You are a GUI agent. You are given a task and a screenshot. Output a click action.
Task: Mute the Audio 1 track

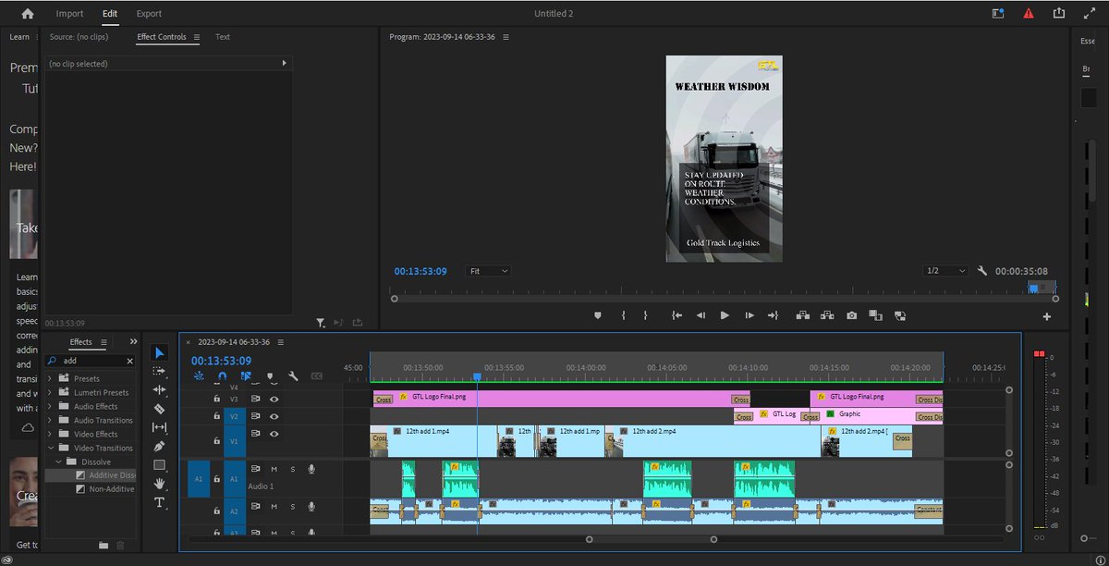(274, 469)
